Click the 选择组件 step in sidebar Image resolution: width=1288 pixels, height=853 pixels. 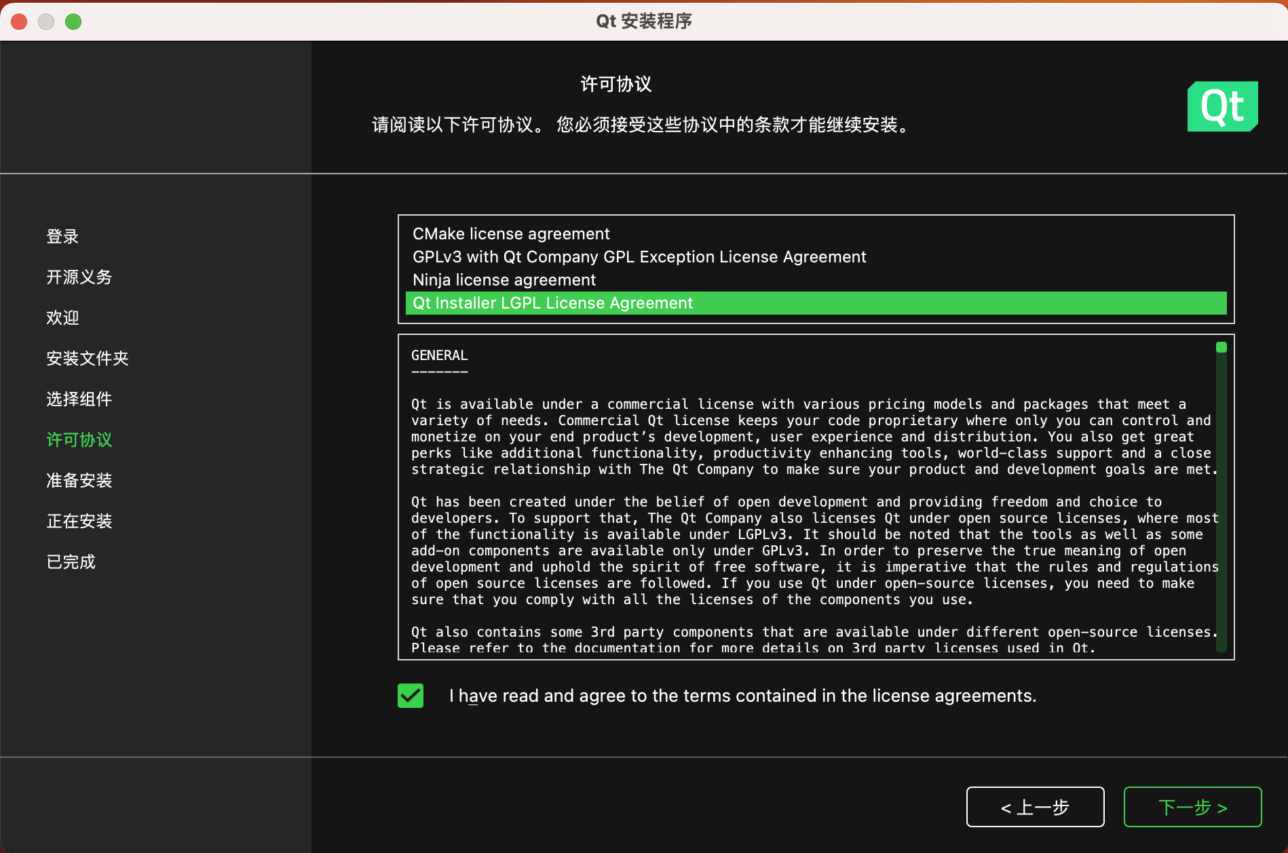tap(79, 399)
